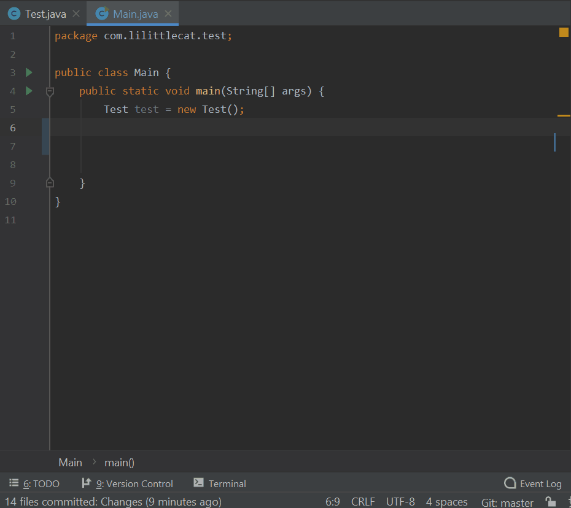571x508 pixels.
Task: Toggle the read-only lock in status bar
Action: [551, 502]
